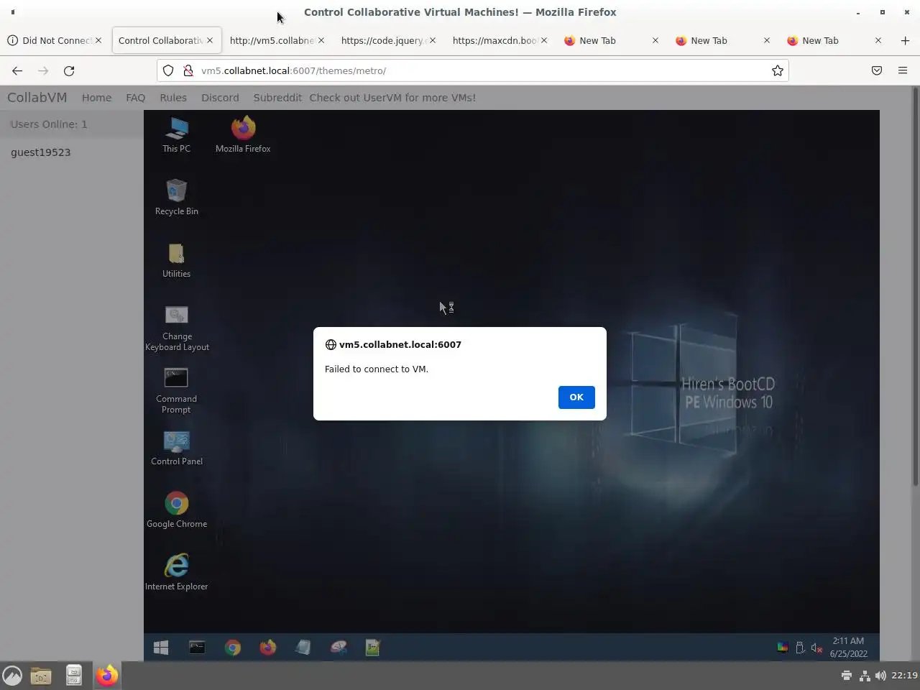Click Firefox icon in the OS panel
This screenshot has height=690, width=920.
pos(106,676)
